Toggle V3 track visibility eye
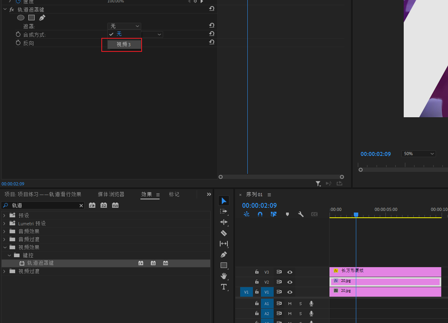This screenshot has width=448, height=323. tap(290, 272)
